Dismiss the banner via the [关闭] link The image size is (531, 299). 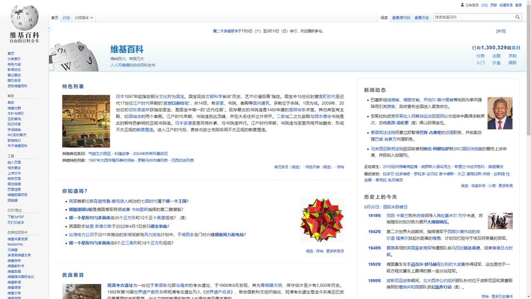tap(501, 31)
